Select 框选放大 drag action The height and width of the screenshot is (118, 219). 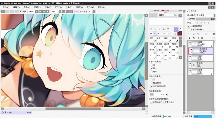point(151,83)
